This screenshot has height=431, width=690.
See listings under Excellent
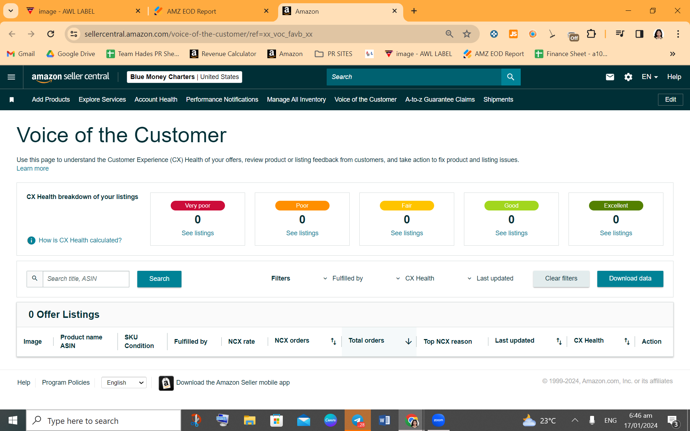coord(616,233)
